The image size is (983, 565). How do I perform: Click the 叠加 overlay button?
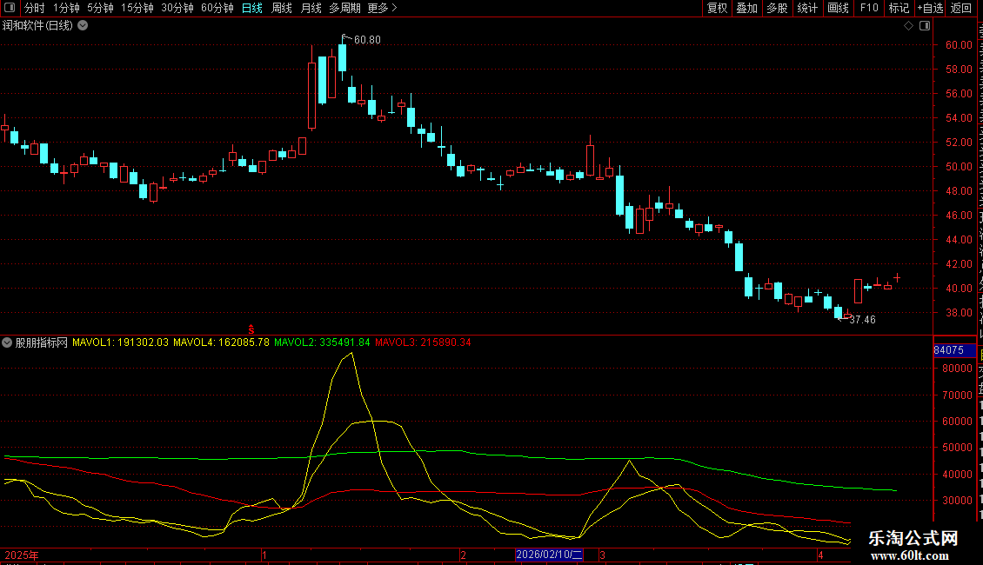point(746,8)
